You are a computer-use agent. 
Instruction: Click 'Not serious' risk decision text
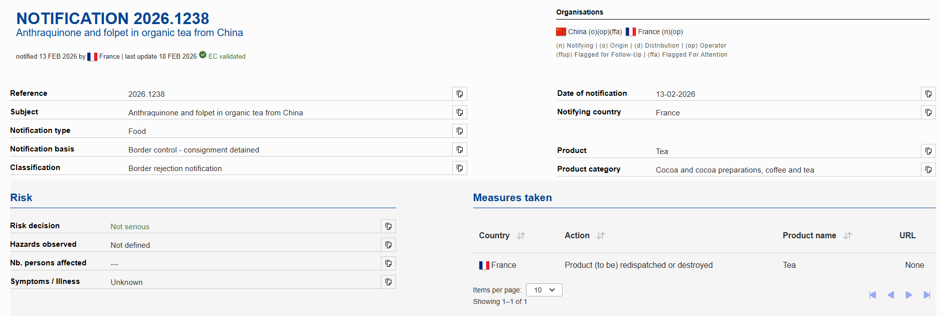pos(130,227)
